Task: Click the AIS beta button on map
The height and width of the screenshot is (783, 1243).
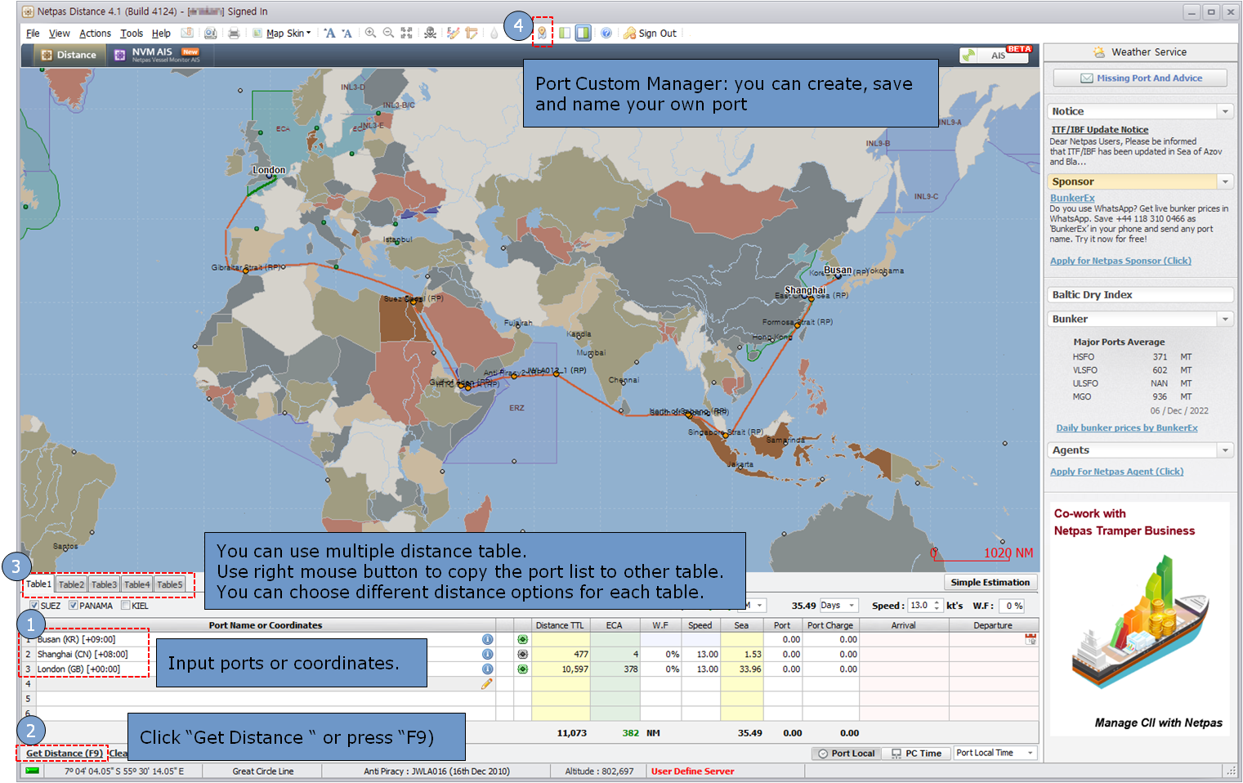Action: pyautogui.click(x=995, y=55)
